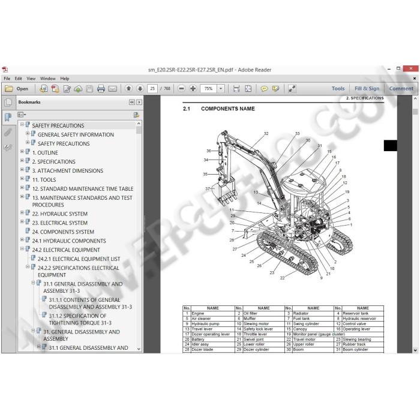Select 12. STANDARD MAINTENANCE TIME TABLE bookmark
Image resolution: width=420 pixels, height=420 pixels.
83,188
